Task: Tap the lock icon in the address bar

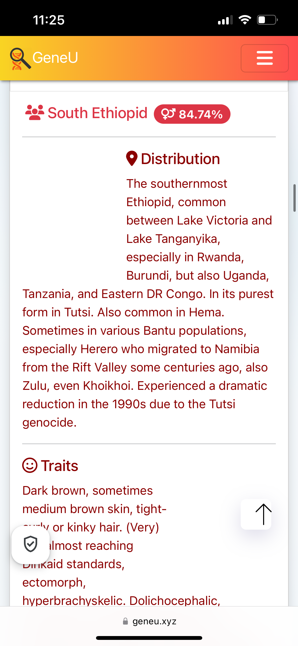Action: coord(125,621)
